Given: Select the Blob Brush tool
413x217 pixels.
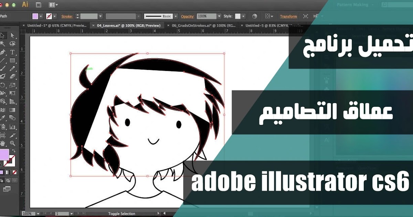Looking at the screenshot, I should point(3,76).
